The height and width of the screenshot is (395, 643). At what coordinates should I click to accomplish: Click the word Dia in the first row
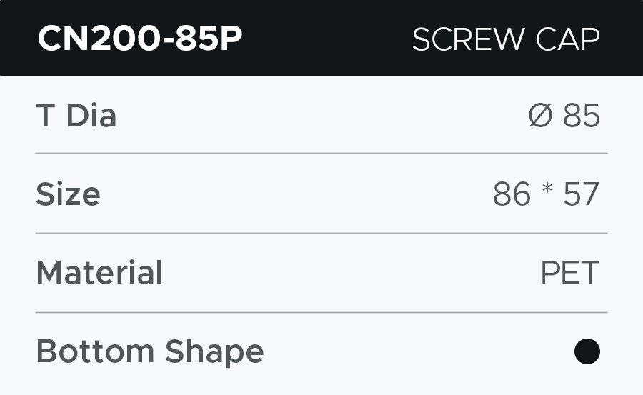pyautogui.click(x=91, y=116)
